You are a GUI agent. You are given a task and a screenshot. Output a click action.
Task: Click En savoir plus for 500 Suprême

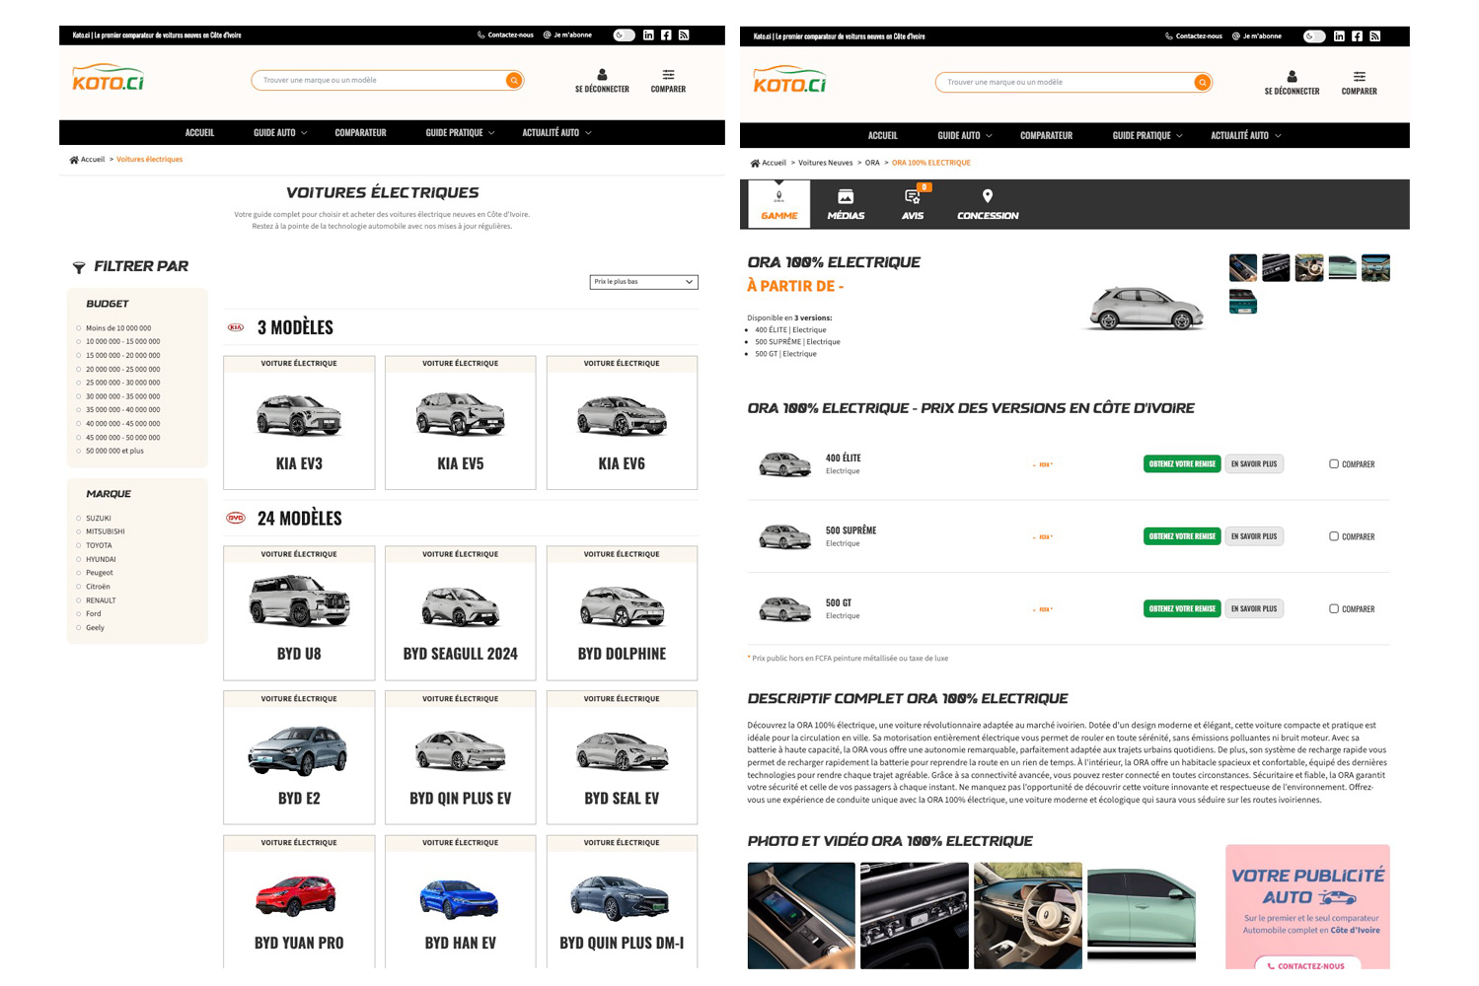click(1254, 536)
